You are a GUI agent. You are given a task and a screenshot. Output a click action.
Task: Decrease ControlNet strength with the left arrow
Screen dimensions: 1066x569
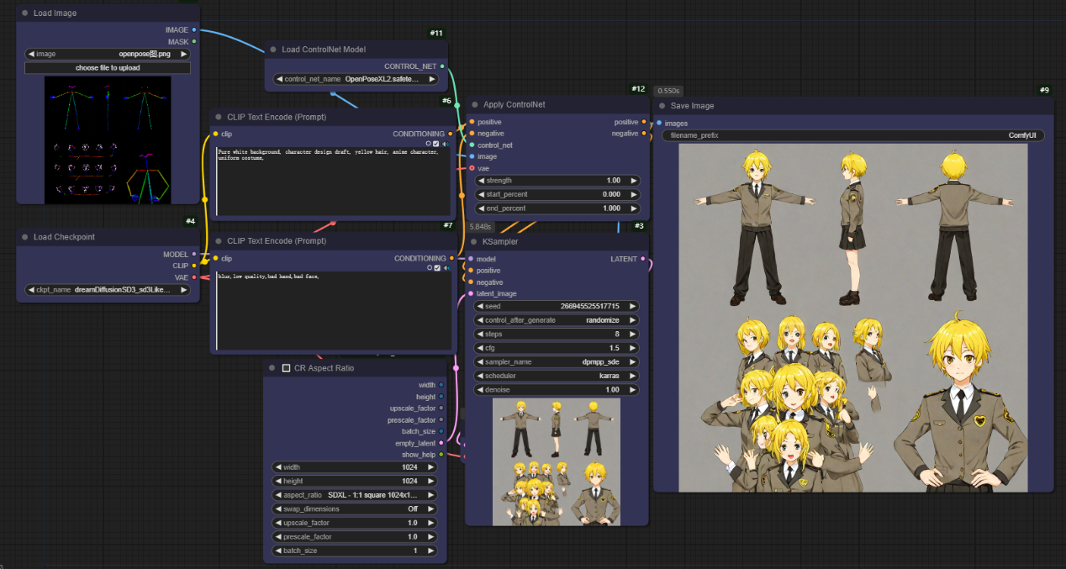click(481, 181)
